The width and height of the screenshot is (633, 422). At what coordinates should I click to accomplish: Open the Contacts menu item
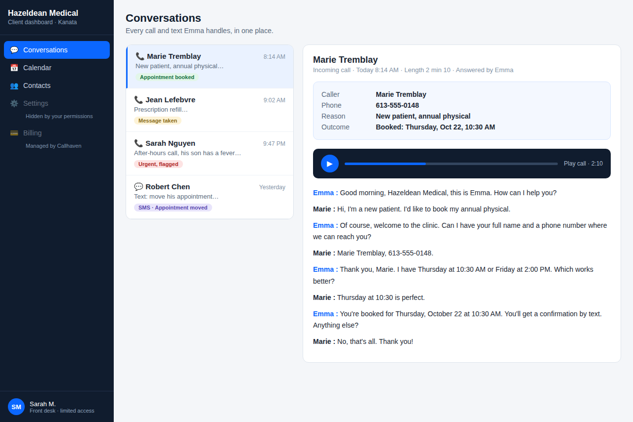click(57, 85)
